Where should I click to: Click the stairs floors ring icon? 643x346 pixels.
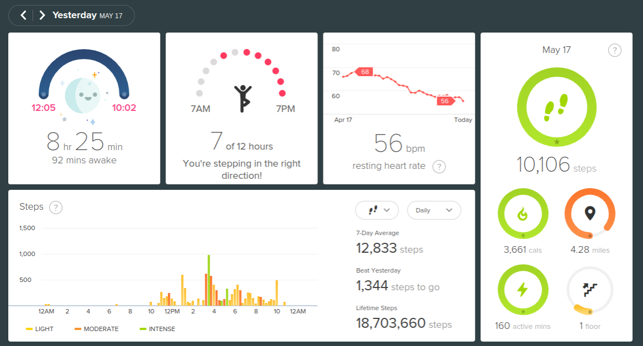click(590, 290)
